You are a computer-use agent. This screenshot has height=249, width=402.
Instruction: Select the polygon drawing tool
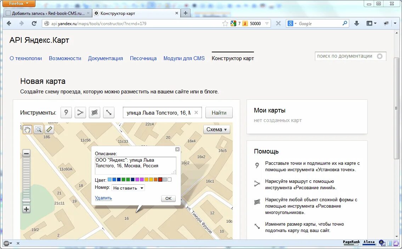pyautogui.click(x=94, y=112)
